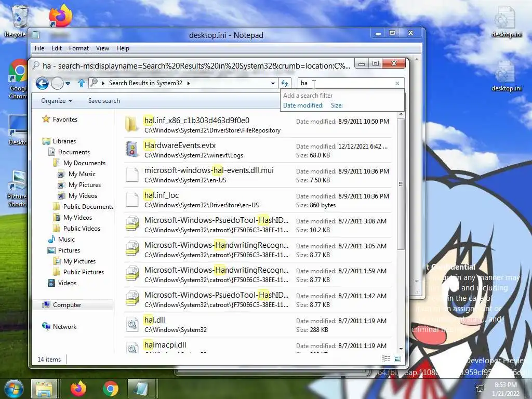Select the Google Chrome desktop shortcut
The image size is (532, 399).
(17, 79)
